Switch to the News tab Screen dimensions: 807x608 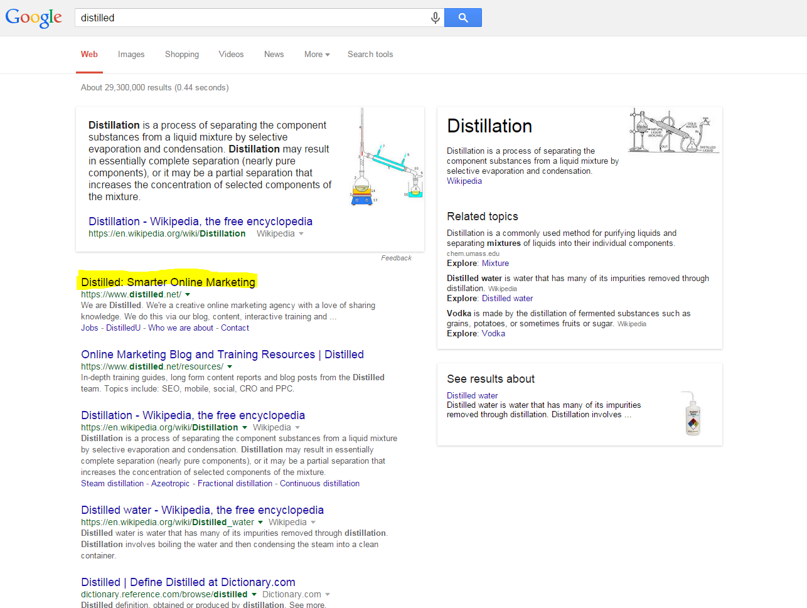click(x=274, y=55)
